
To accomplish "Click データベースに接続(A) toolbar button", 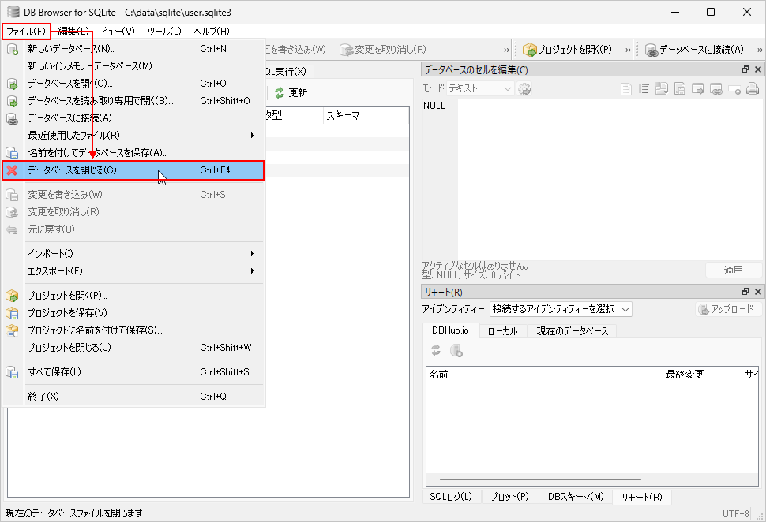I will [695, 50].
